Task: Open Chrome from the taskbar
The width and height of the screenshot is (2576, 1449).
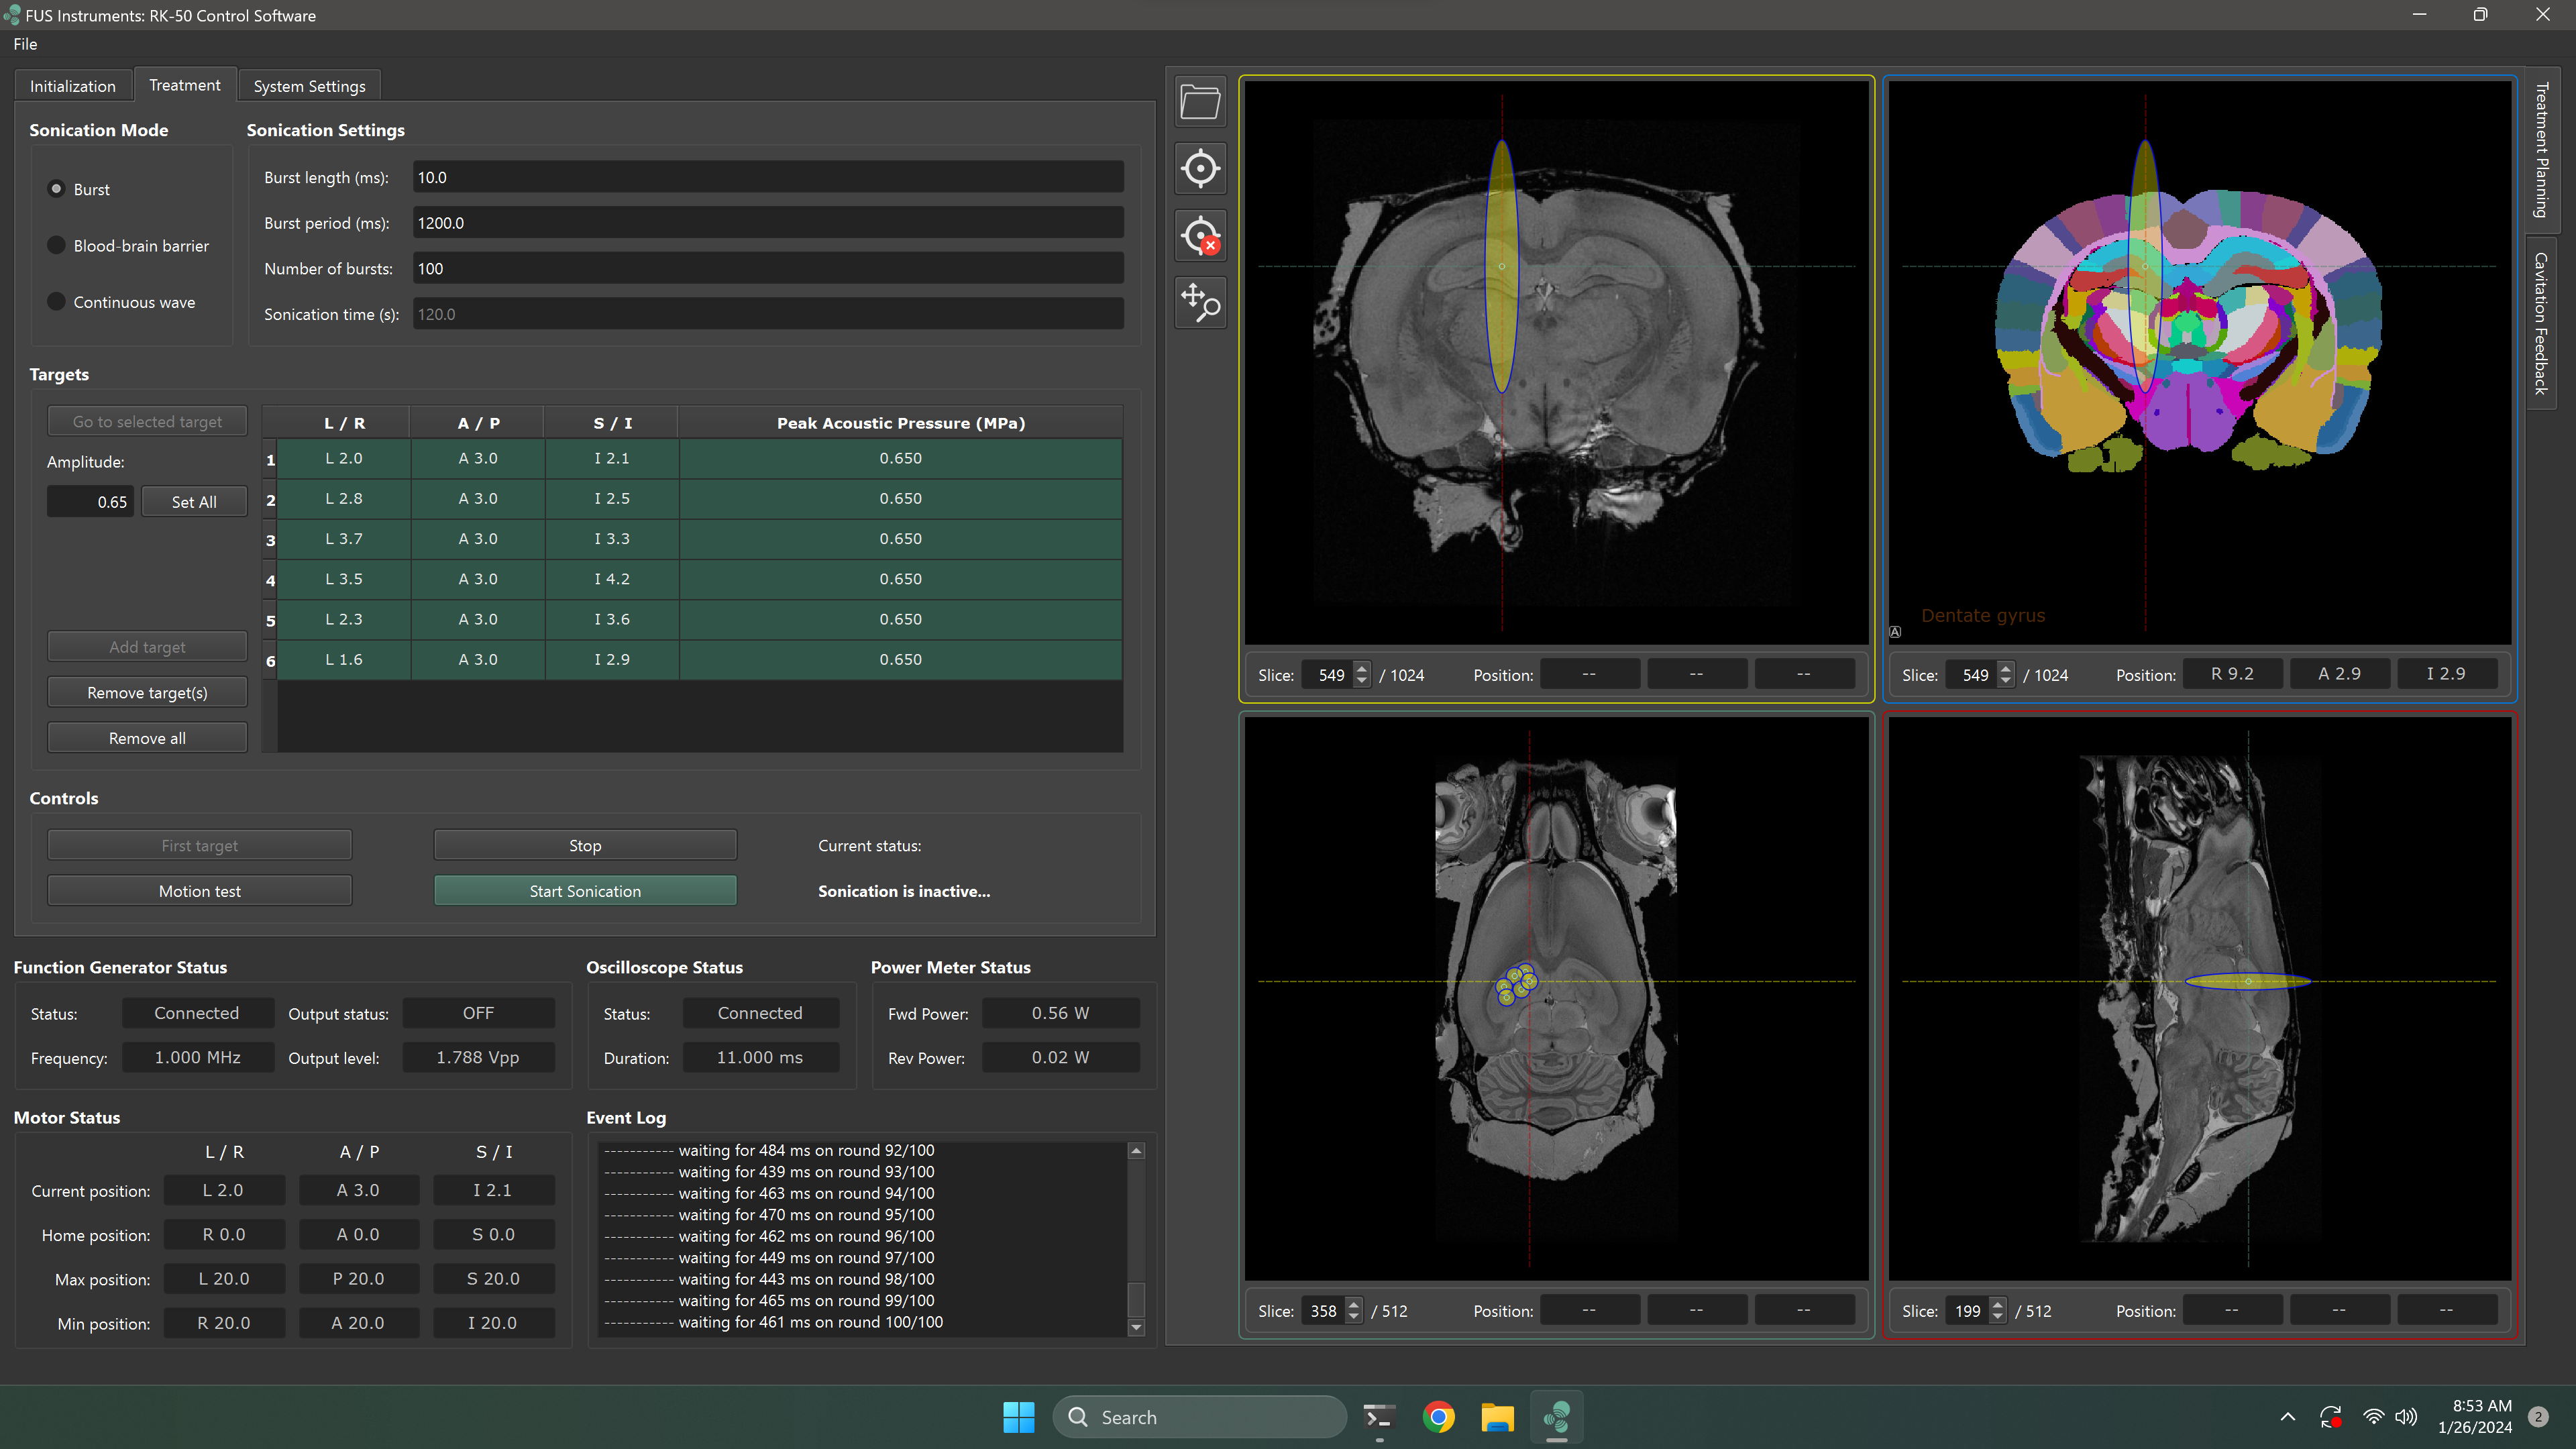Action: point(1438,1417)
